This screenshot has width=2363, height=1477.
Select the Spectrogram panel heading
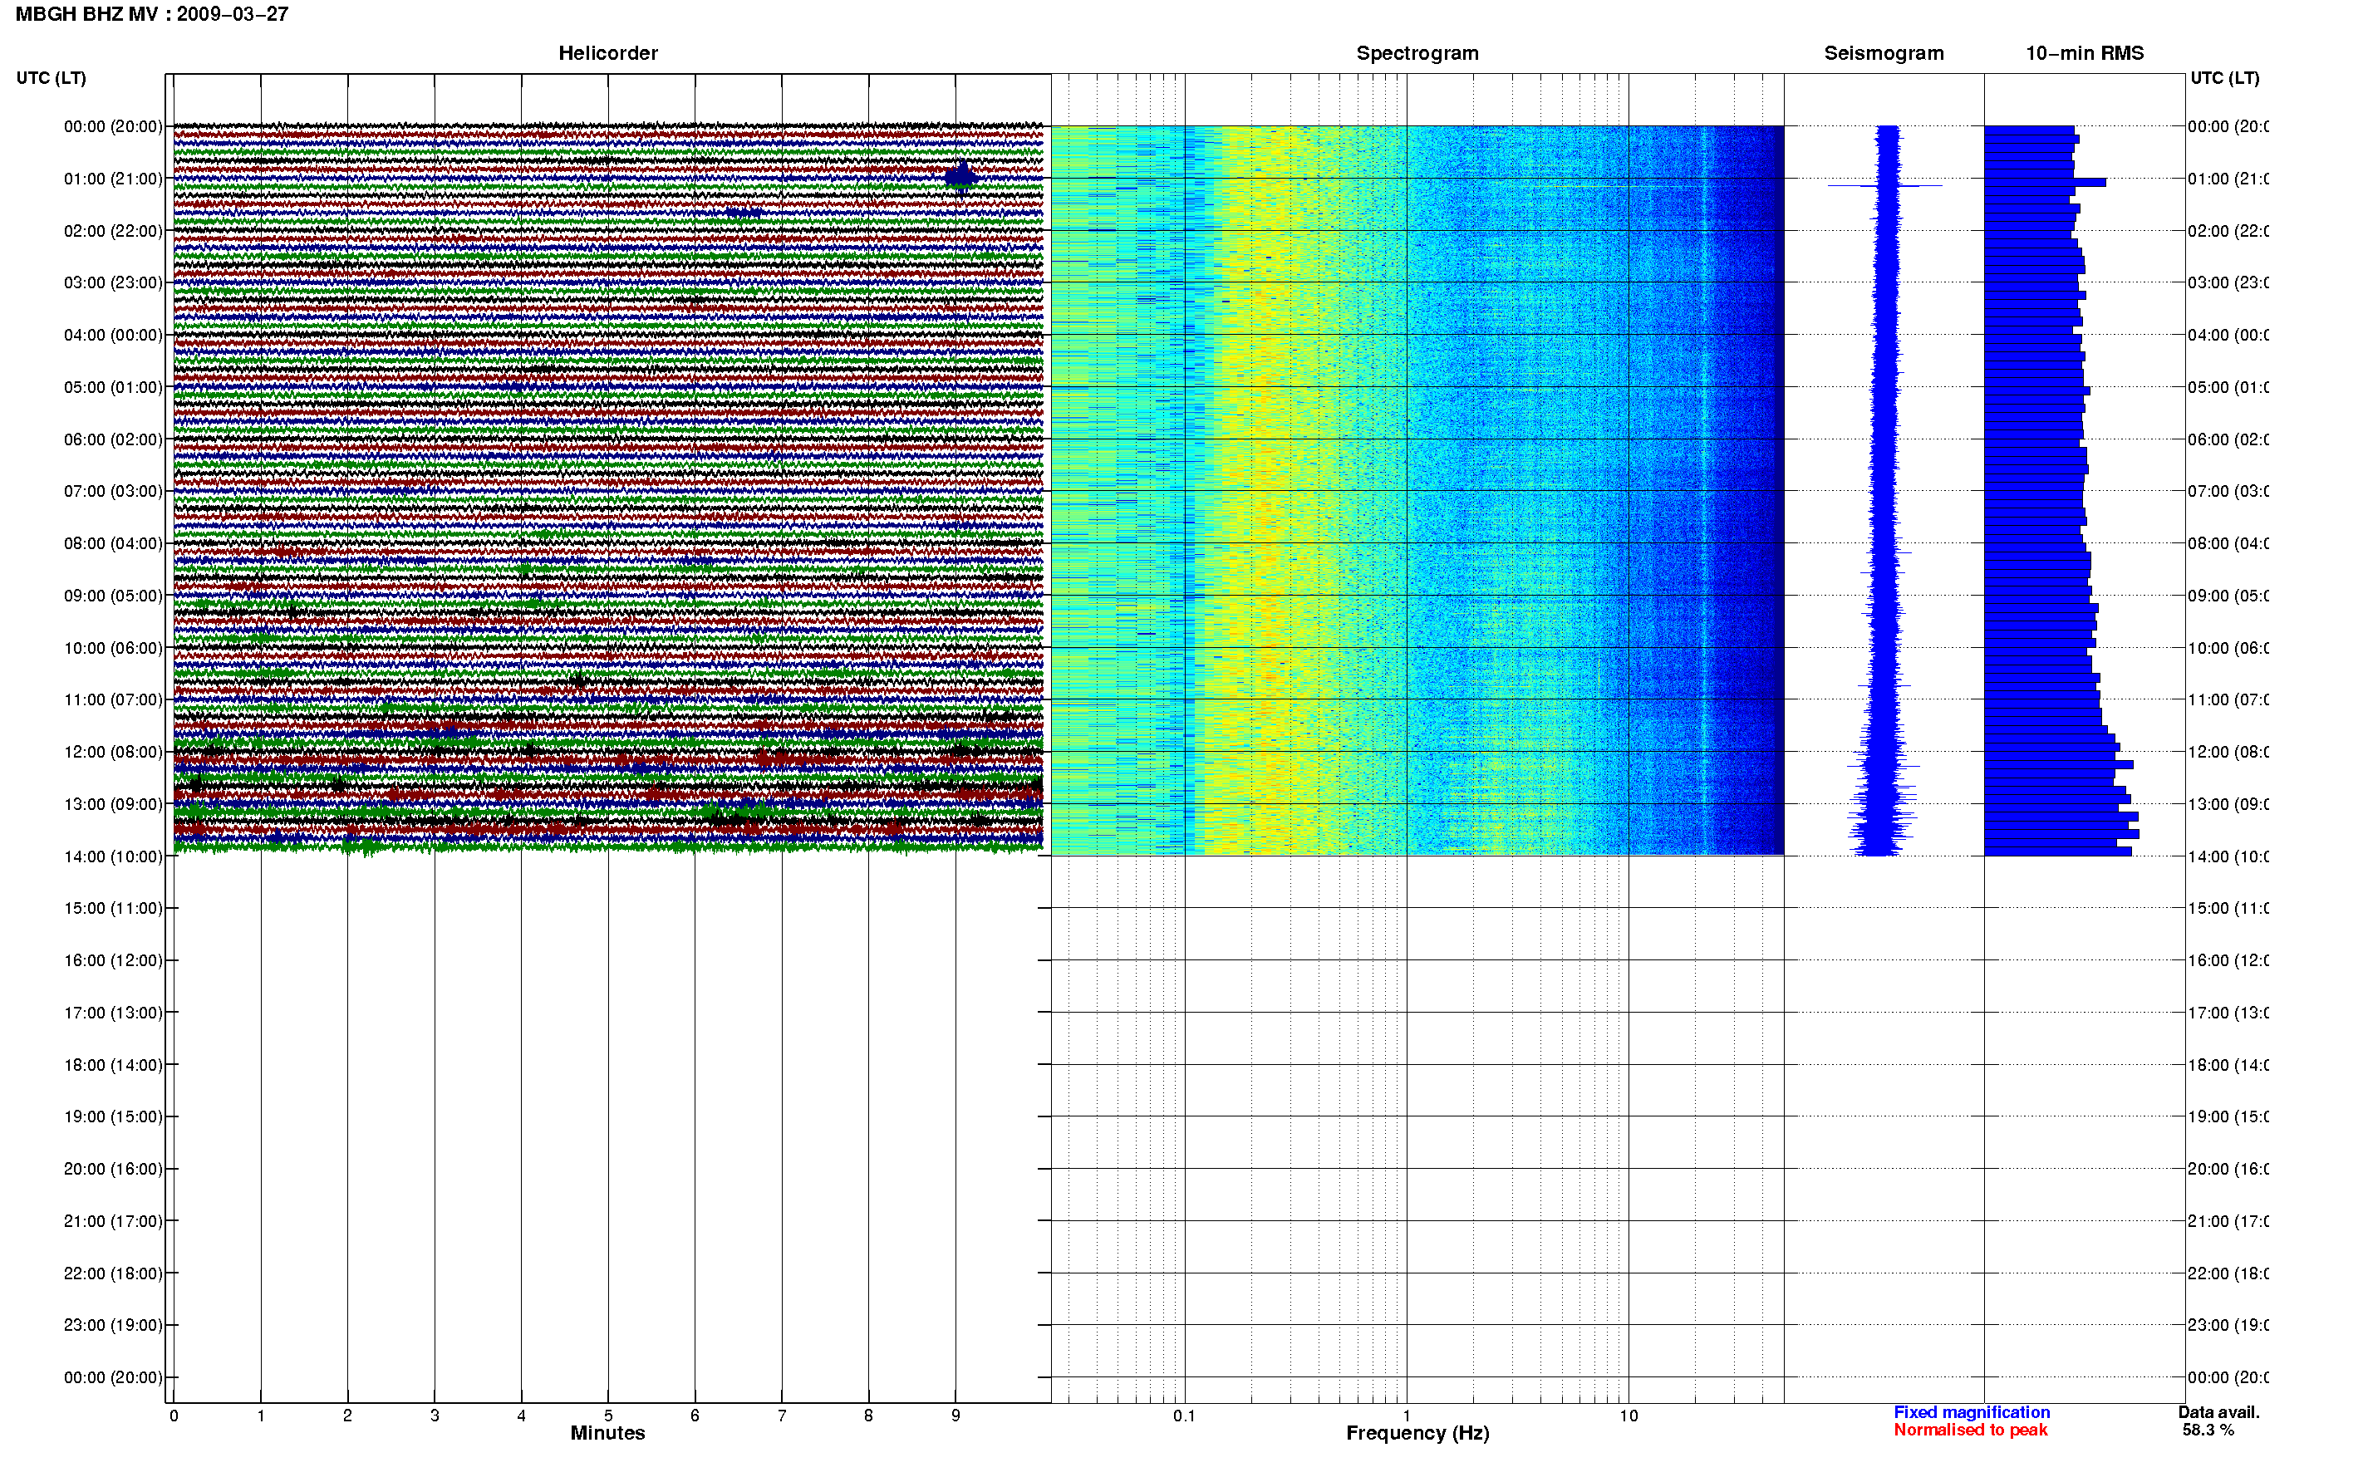pos(1417,54)
